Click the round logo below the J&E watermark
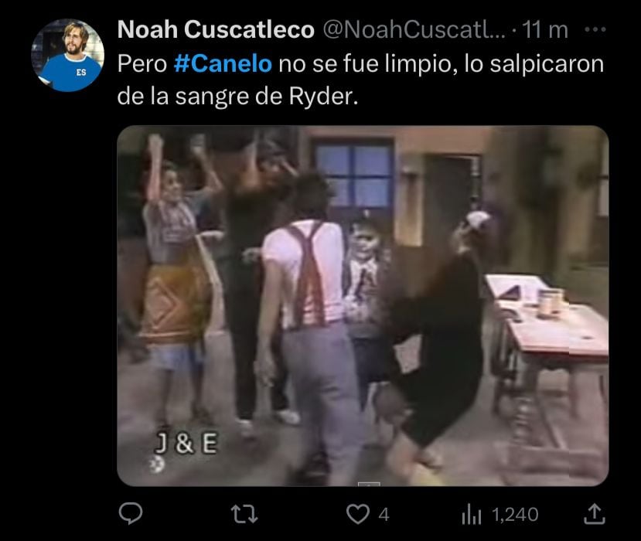 coord(157,464)
